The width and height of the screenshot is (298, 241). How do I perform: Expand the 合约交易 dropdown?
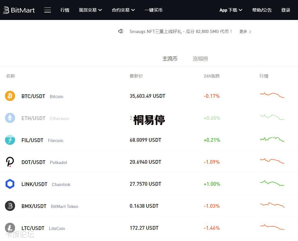pos(123,10)
